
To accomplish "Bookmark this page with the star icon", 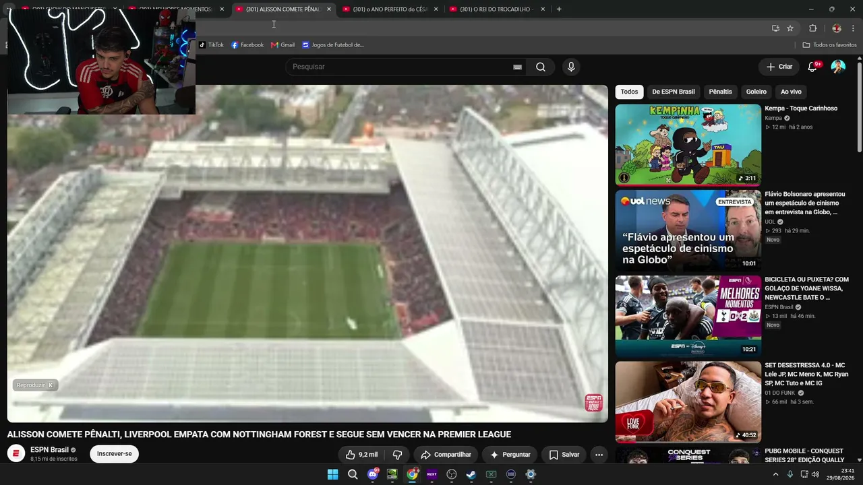I will pyautogui.click(x=790, y=28).
